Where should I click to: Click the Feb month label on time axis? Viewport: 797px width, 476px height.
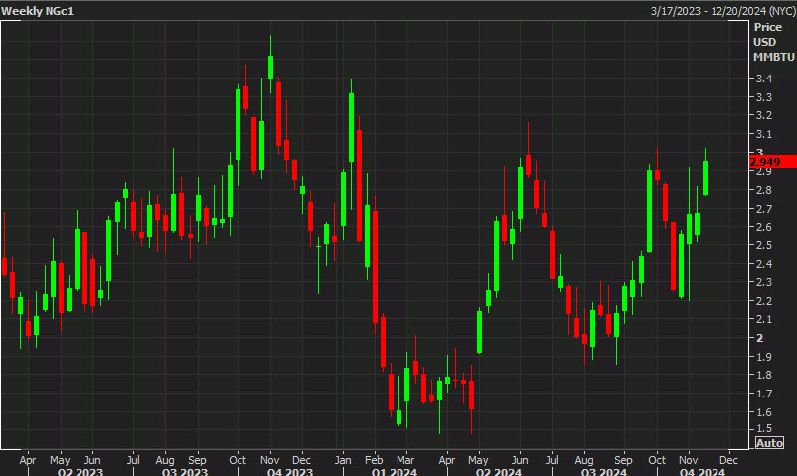(x=374, y=460)
